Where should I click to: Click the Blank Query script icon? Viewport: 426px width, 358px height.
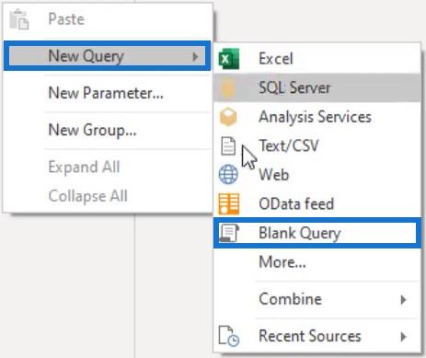click(229, 233)
